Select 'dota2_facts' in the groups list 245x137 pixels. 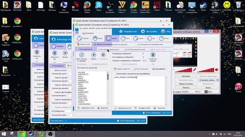tap(83, 98)
